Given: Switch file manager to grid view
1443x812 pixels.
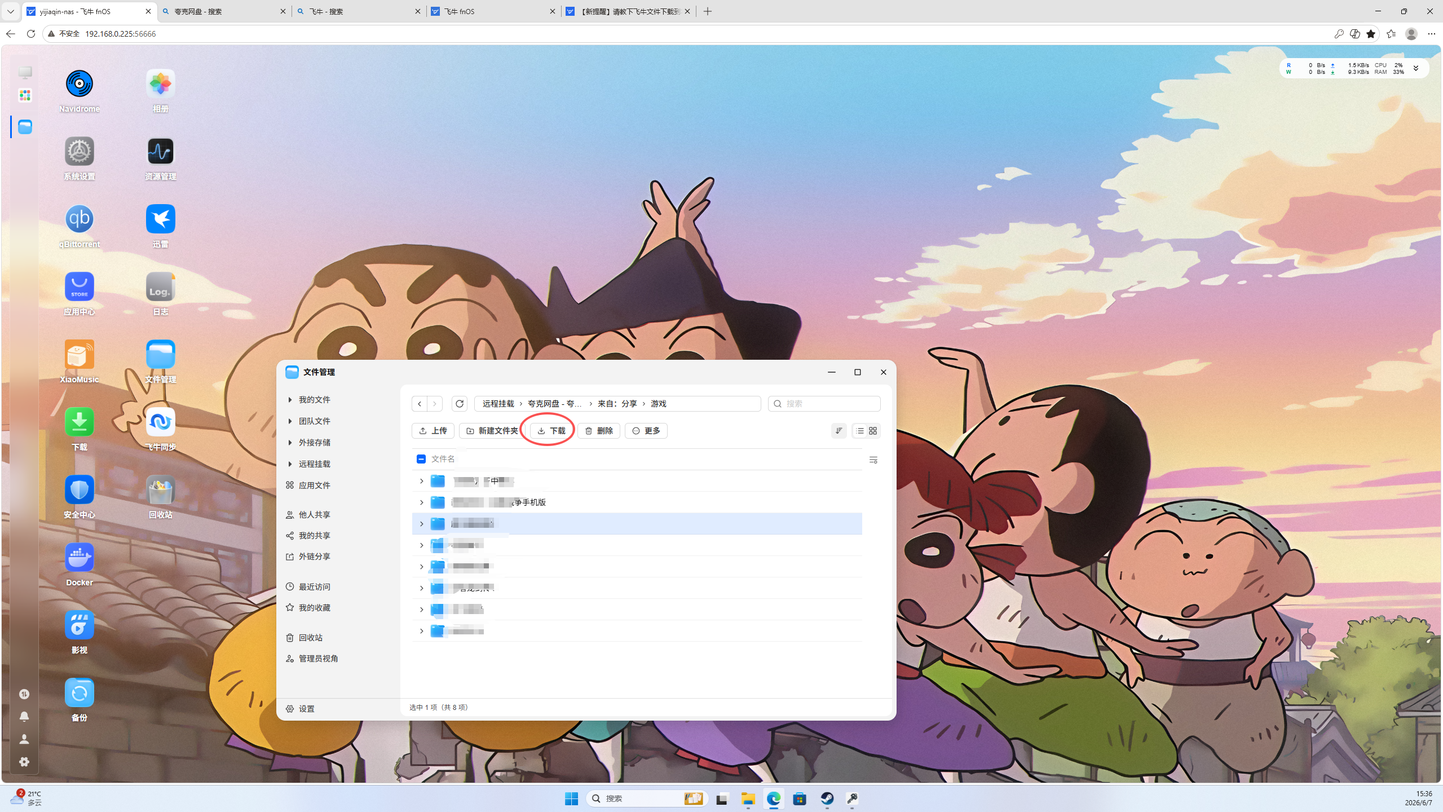Looking at the screenshot, I should [x=873, y=431].
